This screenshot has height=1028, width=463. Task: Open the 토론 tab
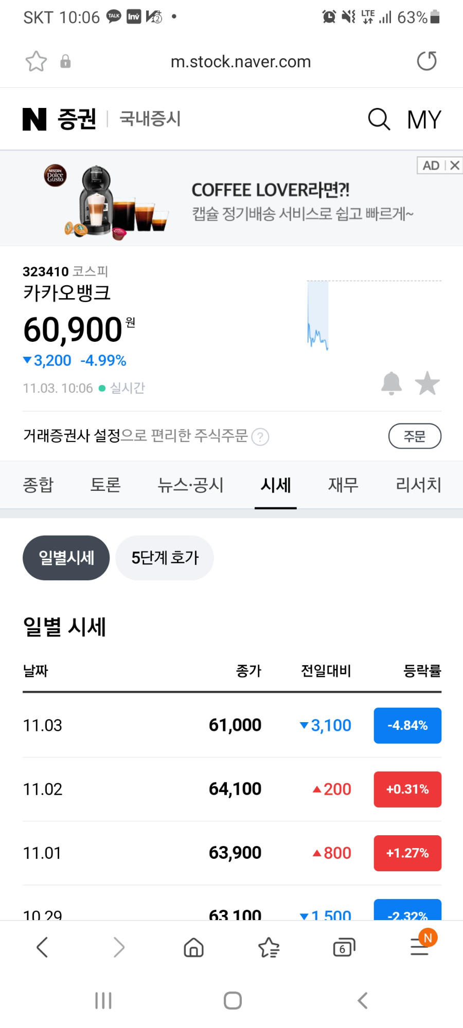(x=105, y=485)
